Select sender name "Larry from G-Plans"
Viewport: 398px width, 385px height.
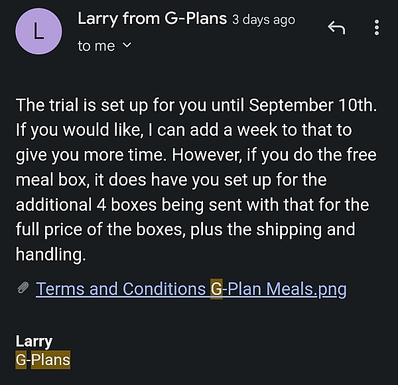(153, 19)
